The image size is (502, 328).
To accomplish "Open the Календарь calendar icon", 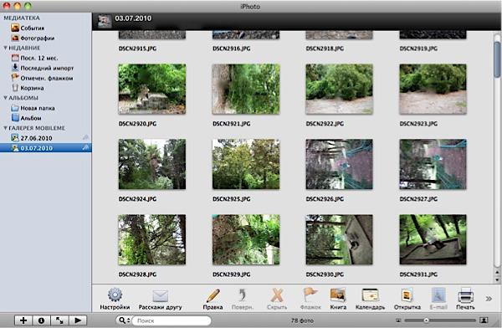I will [370, 295].
